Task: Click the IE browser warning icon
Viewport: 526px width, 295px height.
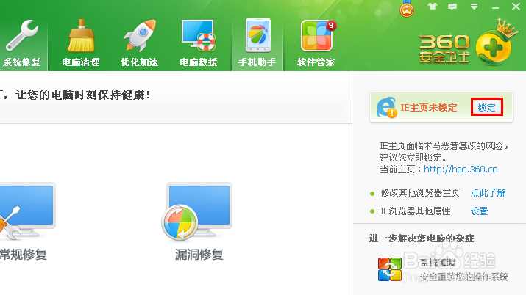Action: pos(386,108)
